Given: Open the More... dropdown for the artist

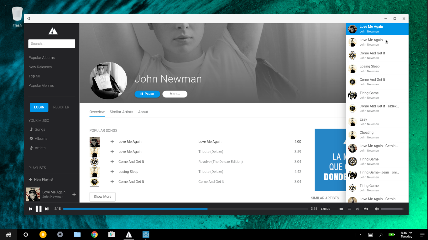Looking at the screenshot, I should pos(175,94).
